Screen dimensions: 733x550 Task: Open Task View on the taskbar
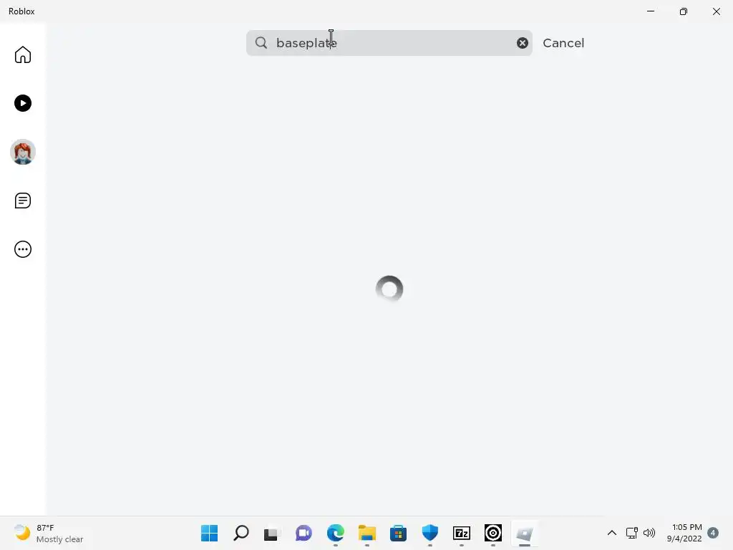click(x=271, y=533)
